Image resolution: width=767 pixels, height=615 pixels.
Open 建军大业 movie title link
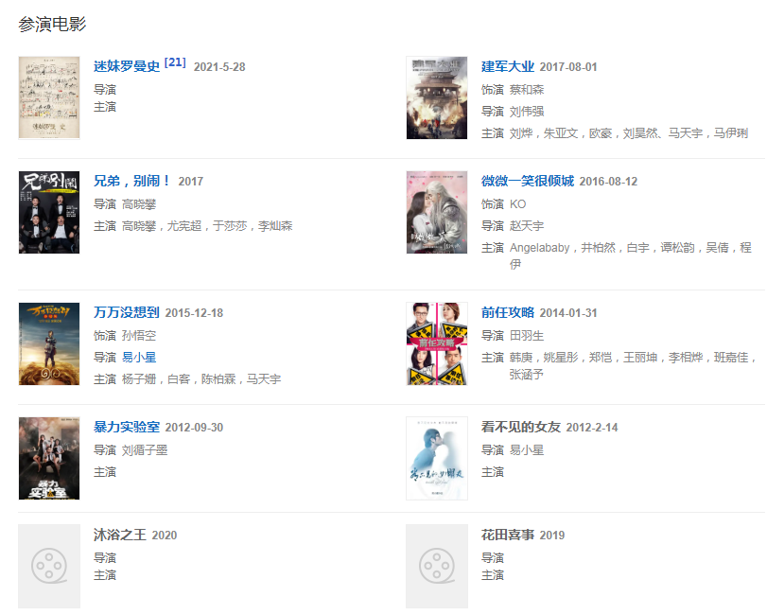click(x=507, y=66)
